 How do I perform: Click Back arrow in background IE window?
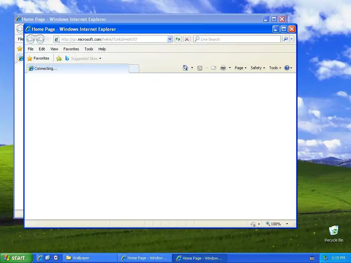[20, 29]
